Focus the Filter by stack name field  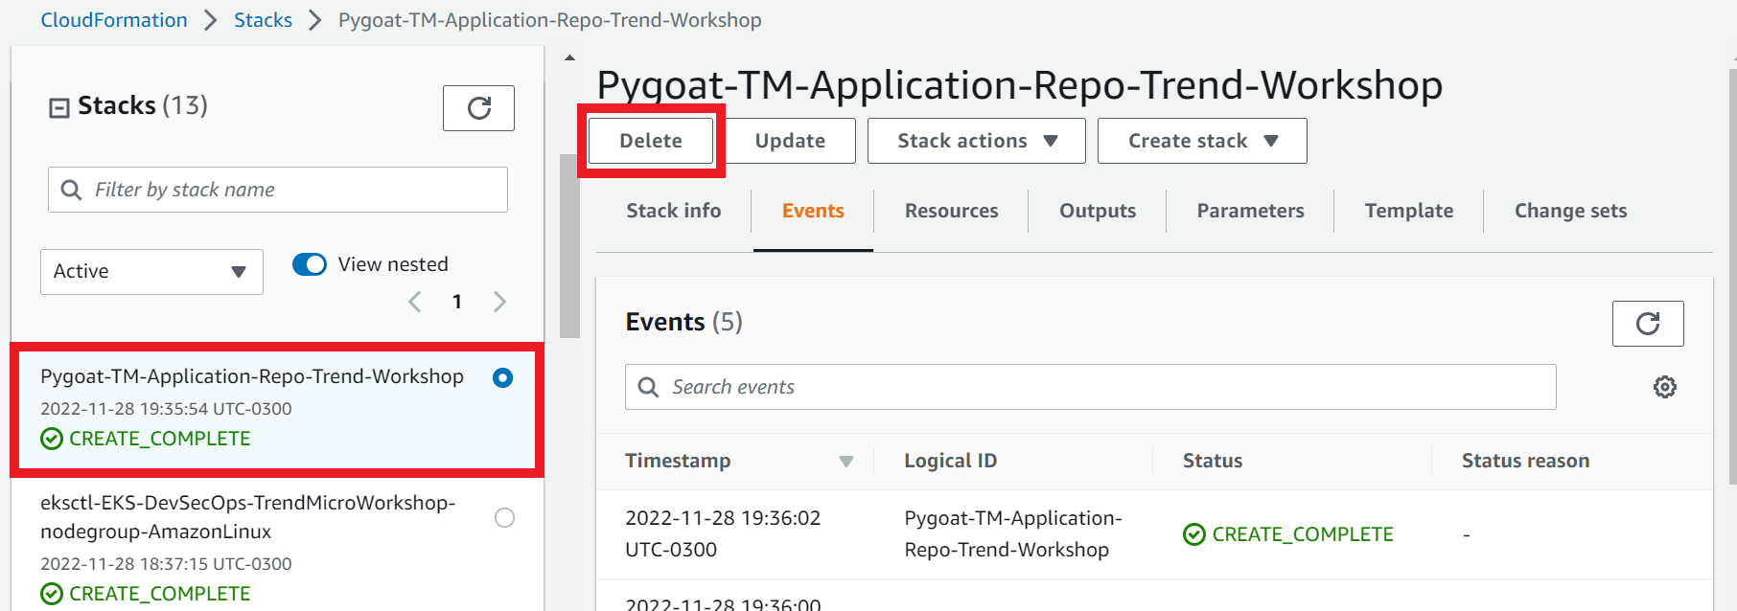click(278, 190)
